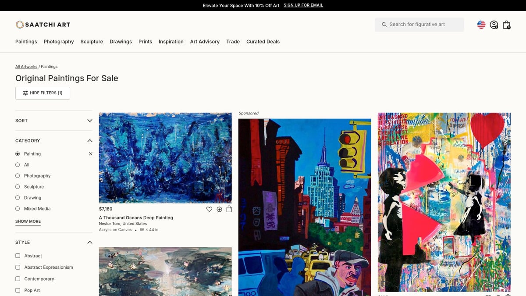
Task: Collapse the Style section chevron
Action: point(90,243)
